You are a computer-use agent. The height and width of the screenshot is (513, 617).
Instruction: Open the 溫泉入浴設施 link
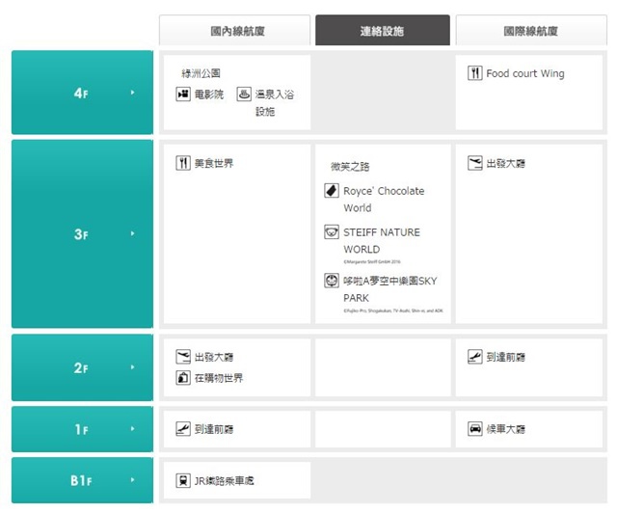(x=275, y=103)
